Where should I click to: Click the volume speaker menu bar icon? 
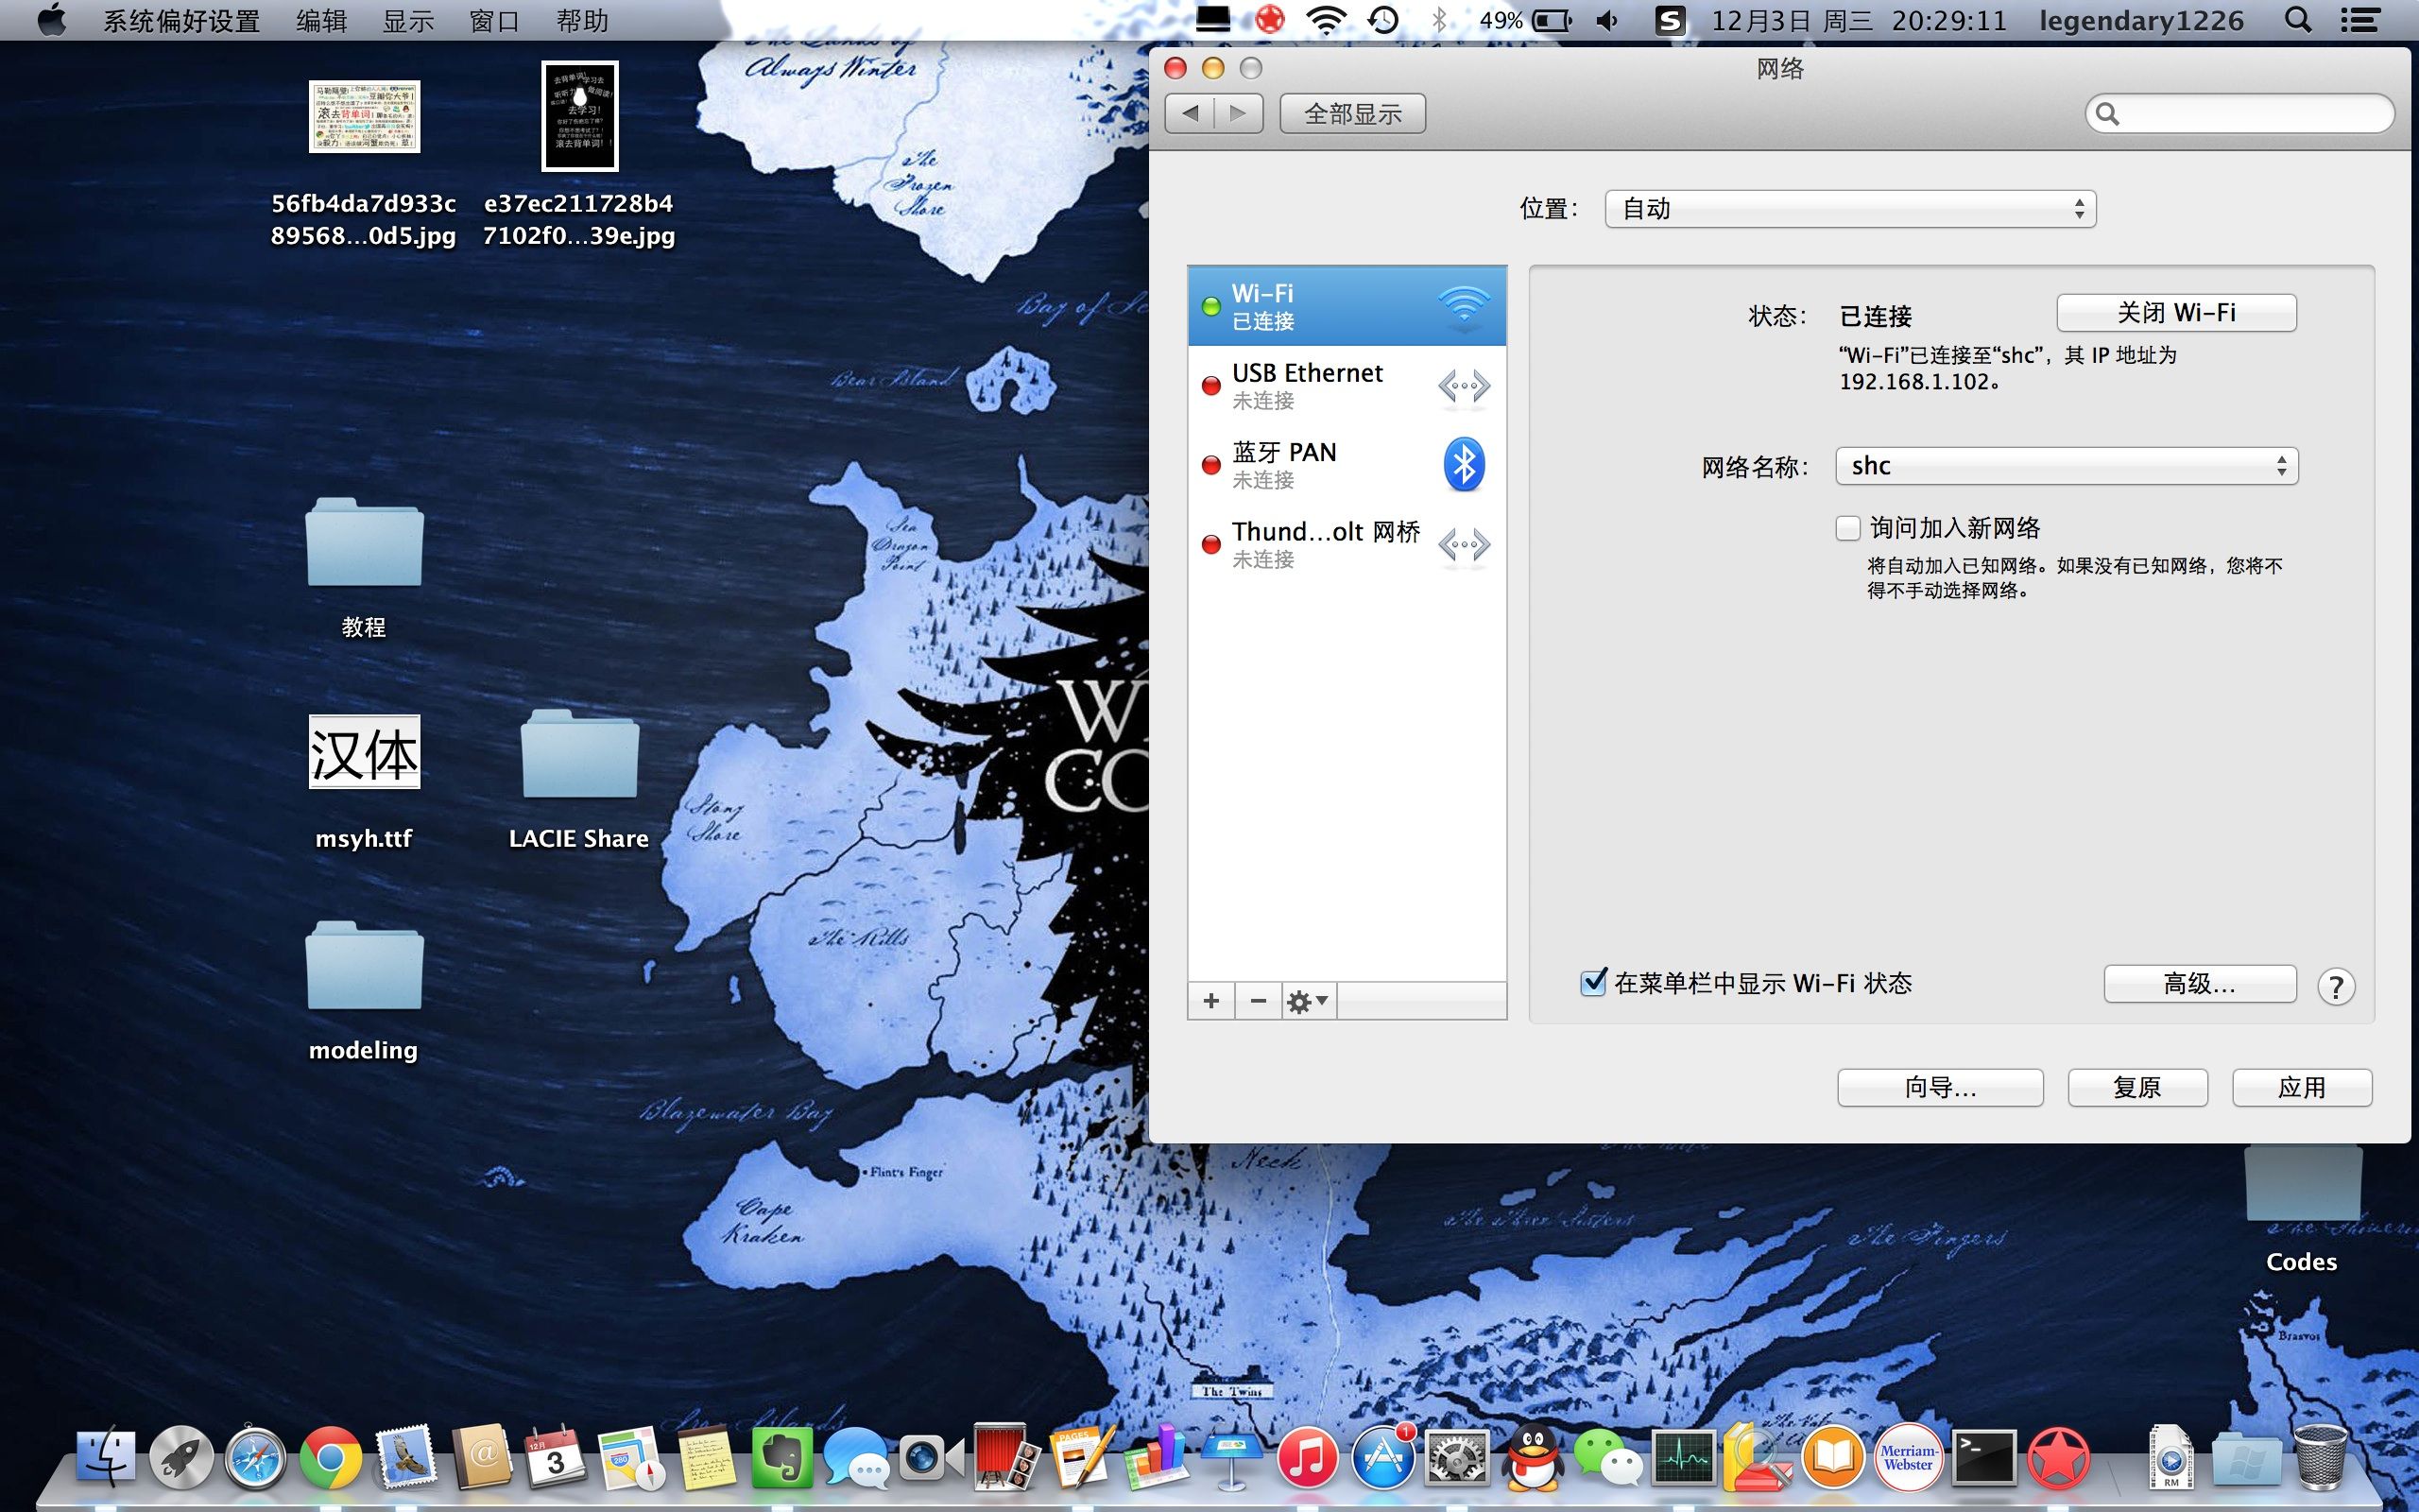tap(1607, 20)
